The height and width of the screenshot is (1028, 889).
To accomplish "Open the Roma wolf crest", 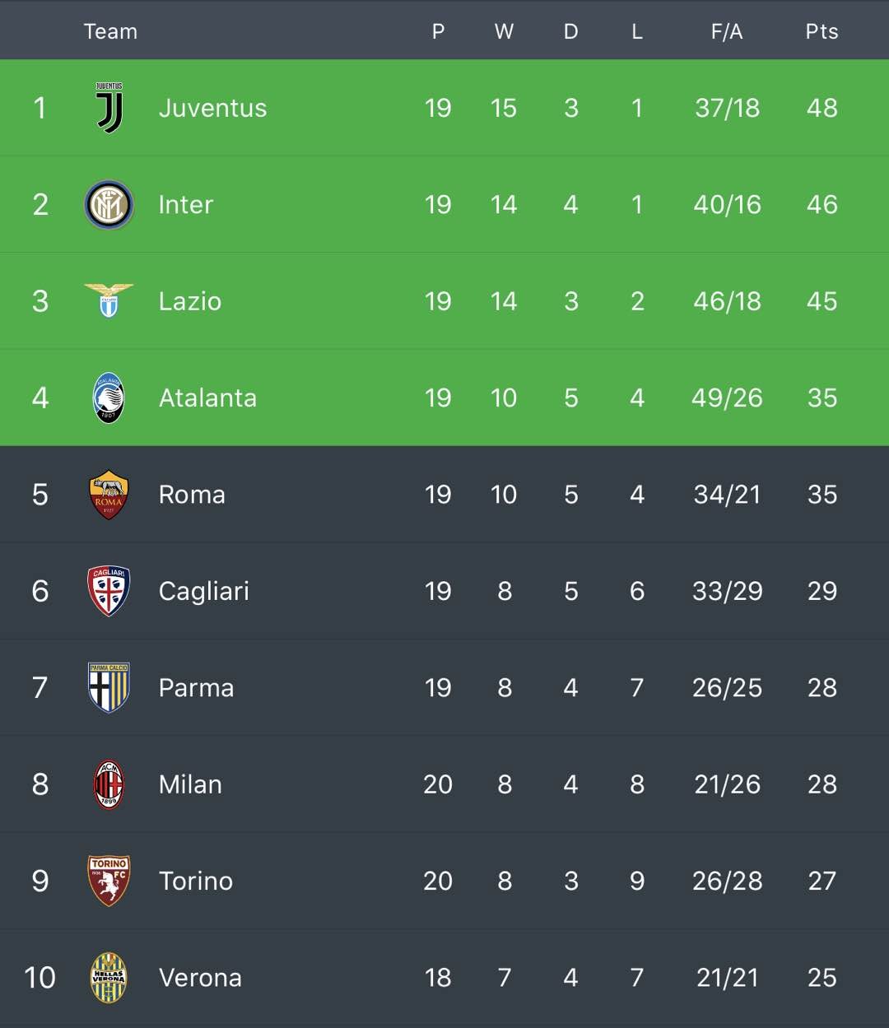I will (x=109, y=494).
